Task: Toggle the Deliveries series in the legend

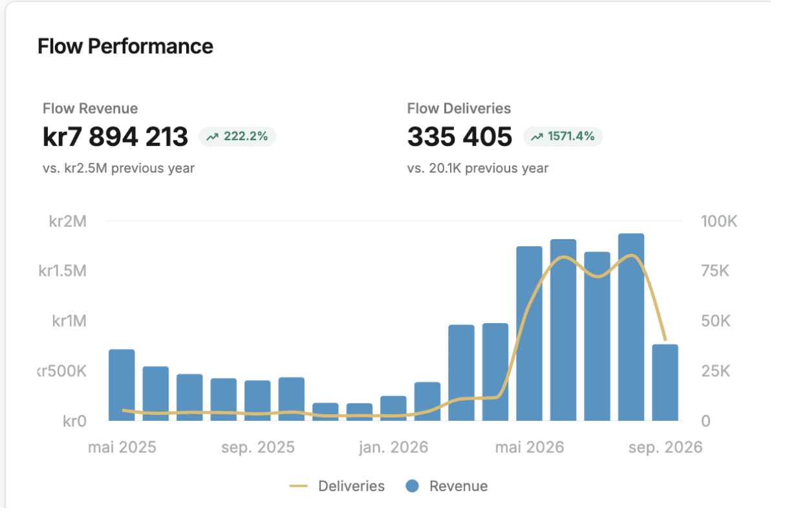Action: pyautogui.click(x=337, y=487)
